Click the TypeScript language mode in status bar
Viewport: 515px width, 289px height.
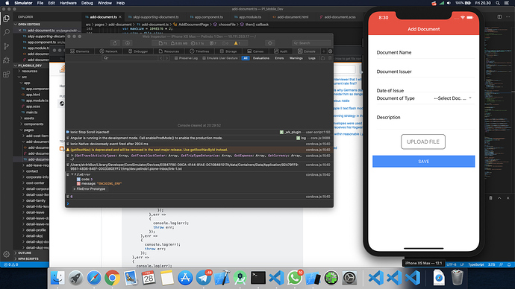click(x=475, y=264)
